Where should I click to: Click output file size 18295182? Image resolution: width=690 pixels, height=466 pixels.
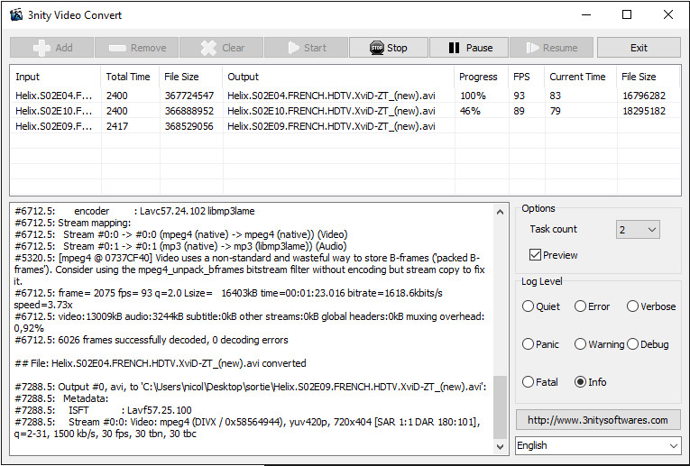coord(644,111)
